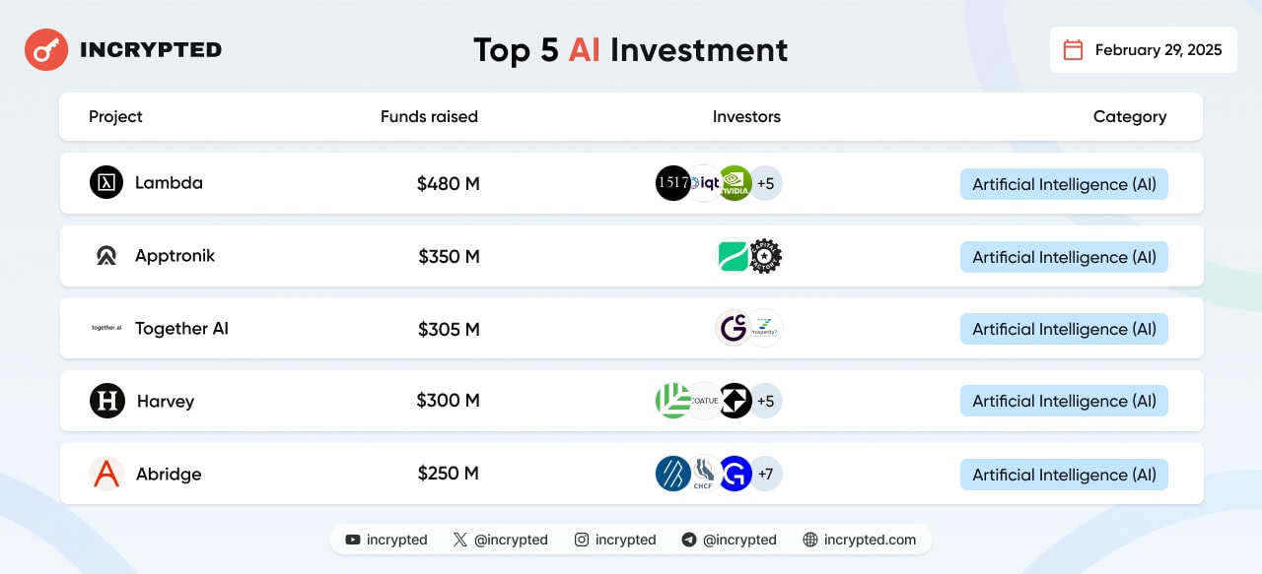Click the 1517 investor icon
The image size is (1262, 574).
[x=673, y=183]
